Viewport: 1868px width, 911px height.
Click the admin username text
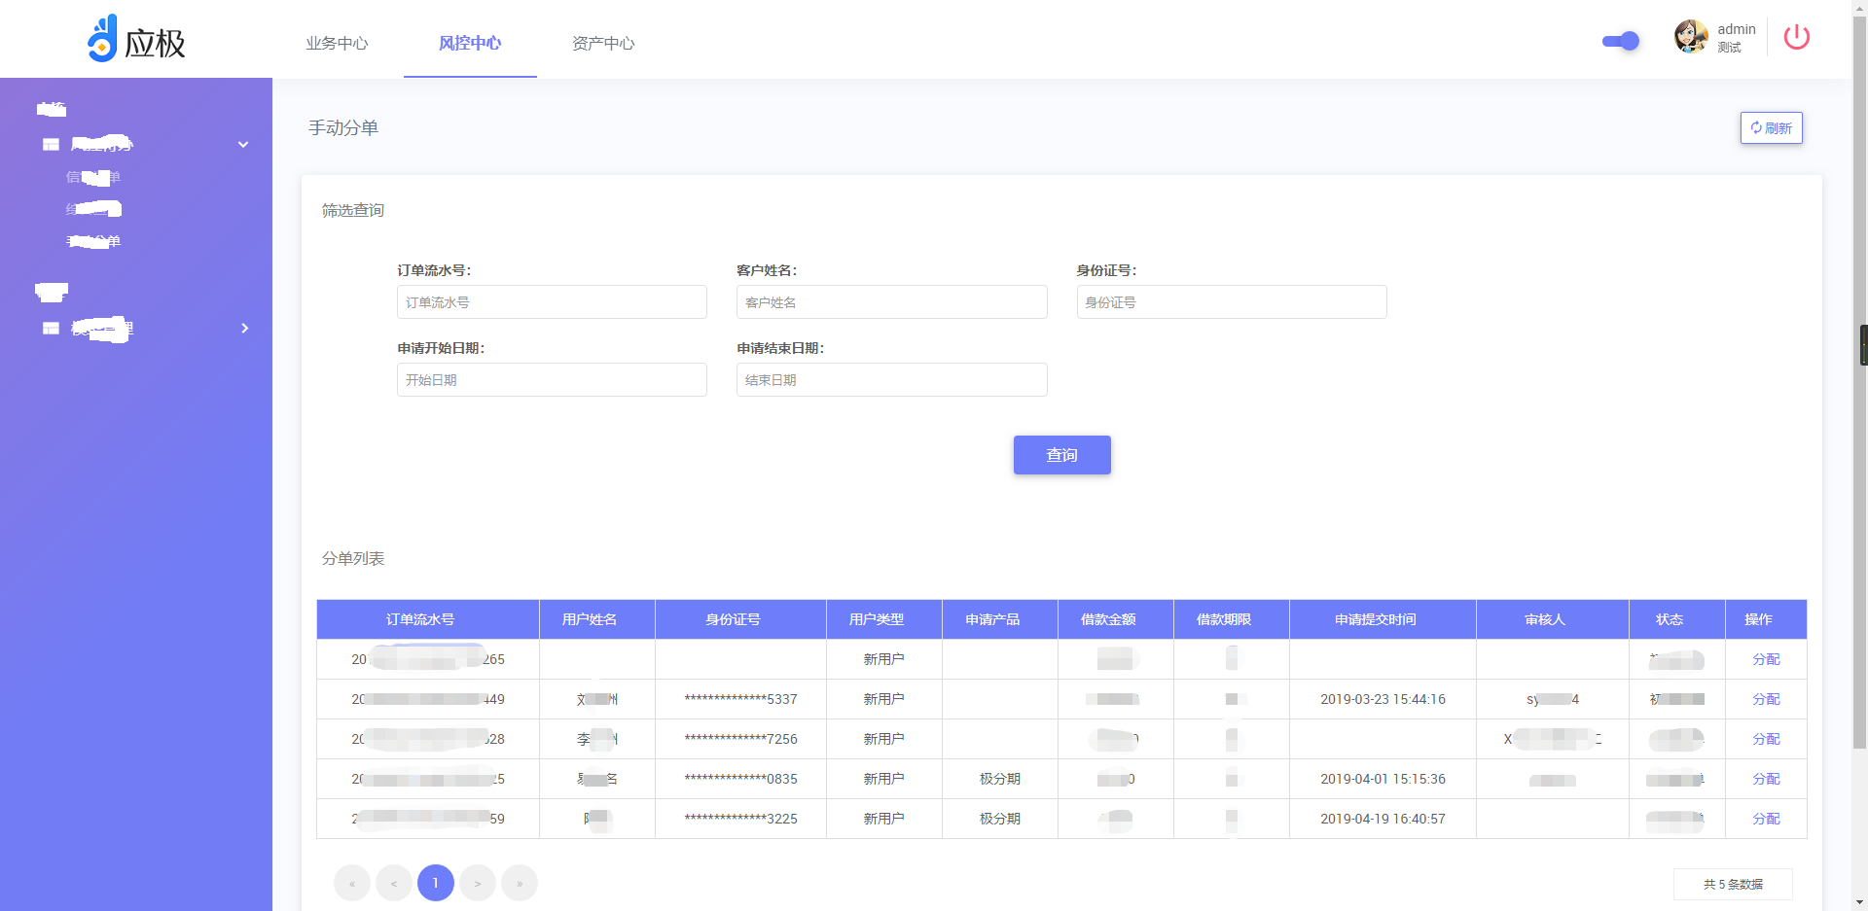click(x=1737, y=29)
